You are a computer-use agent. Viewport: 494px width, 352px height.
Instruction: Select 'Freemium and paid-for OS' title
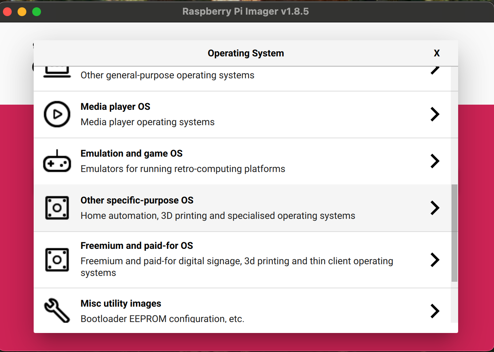(x=136, y=246)
